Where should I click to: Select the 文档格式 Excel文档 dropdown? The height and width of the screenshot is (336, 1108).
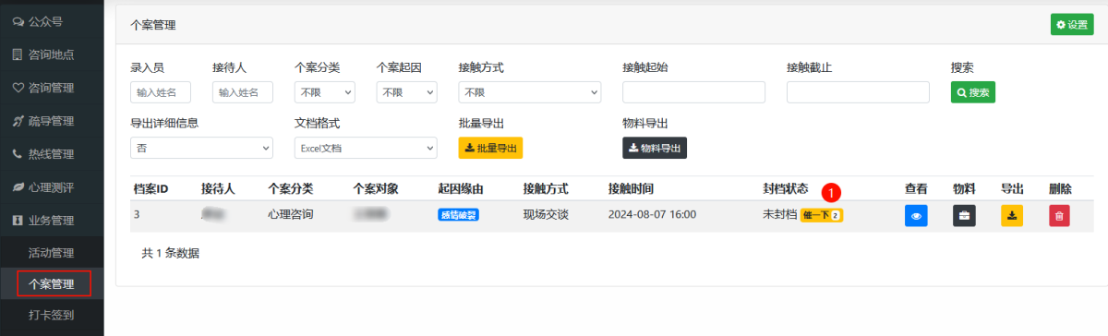pos(366,148)
